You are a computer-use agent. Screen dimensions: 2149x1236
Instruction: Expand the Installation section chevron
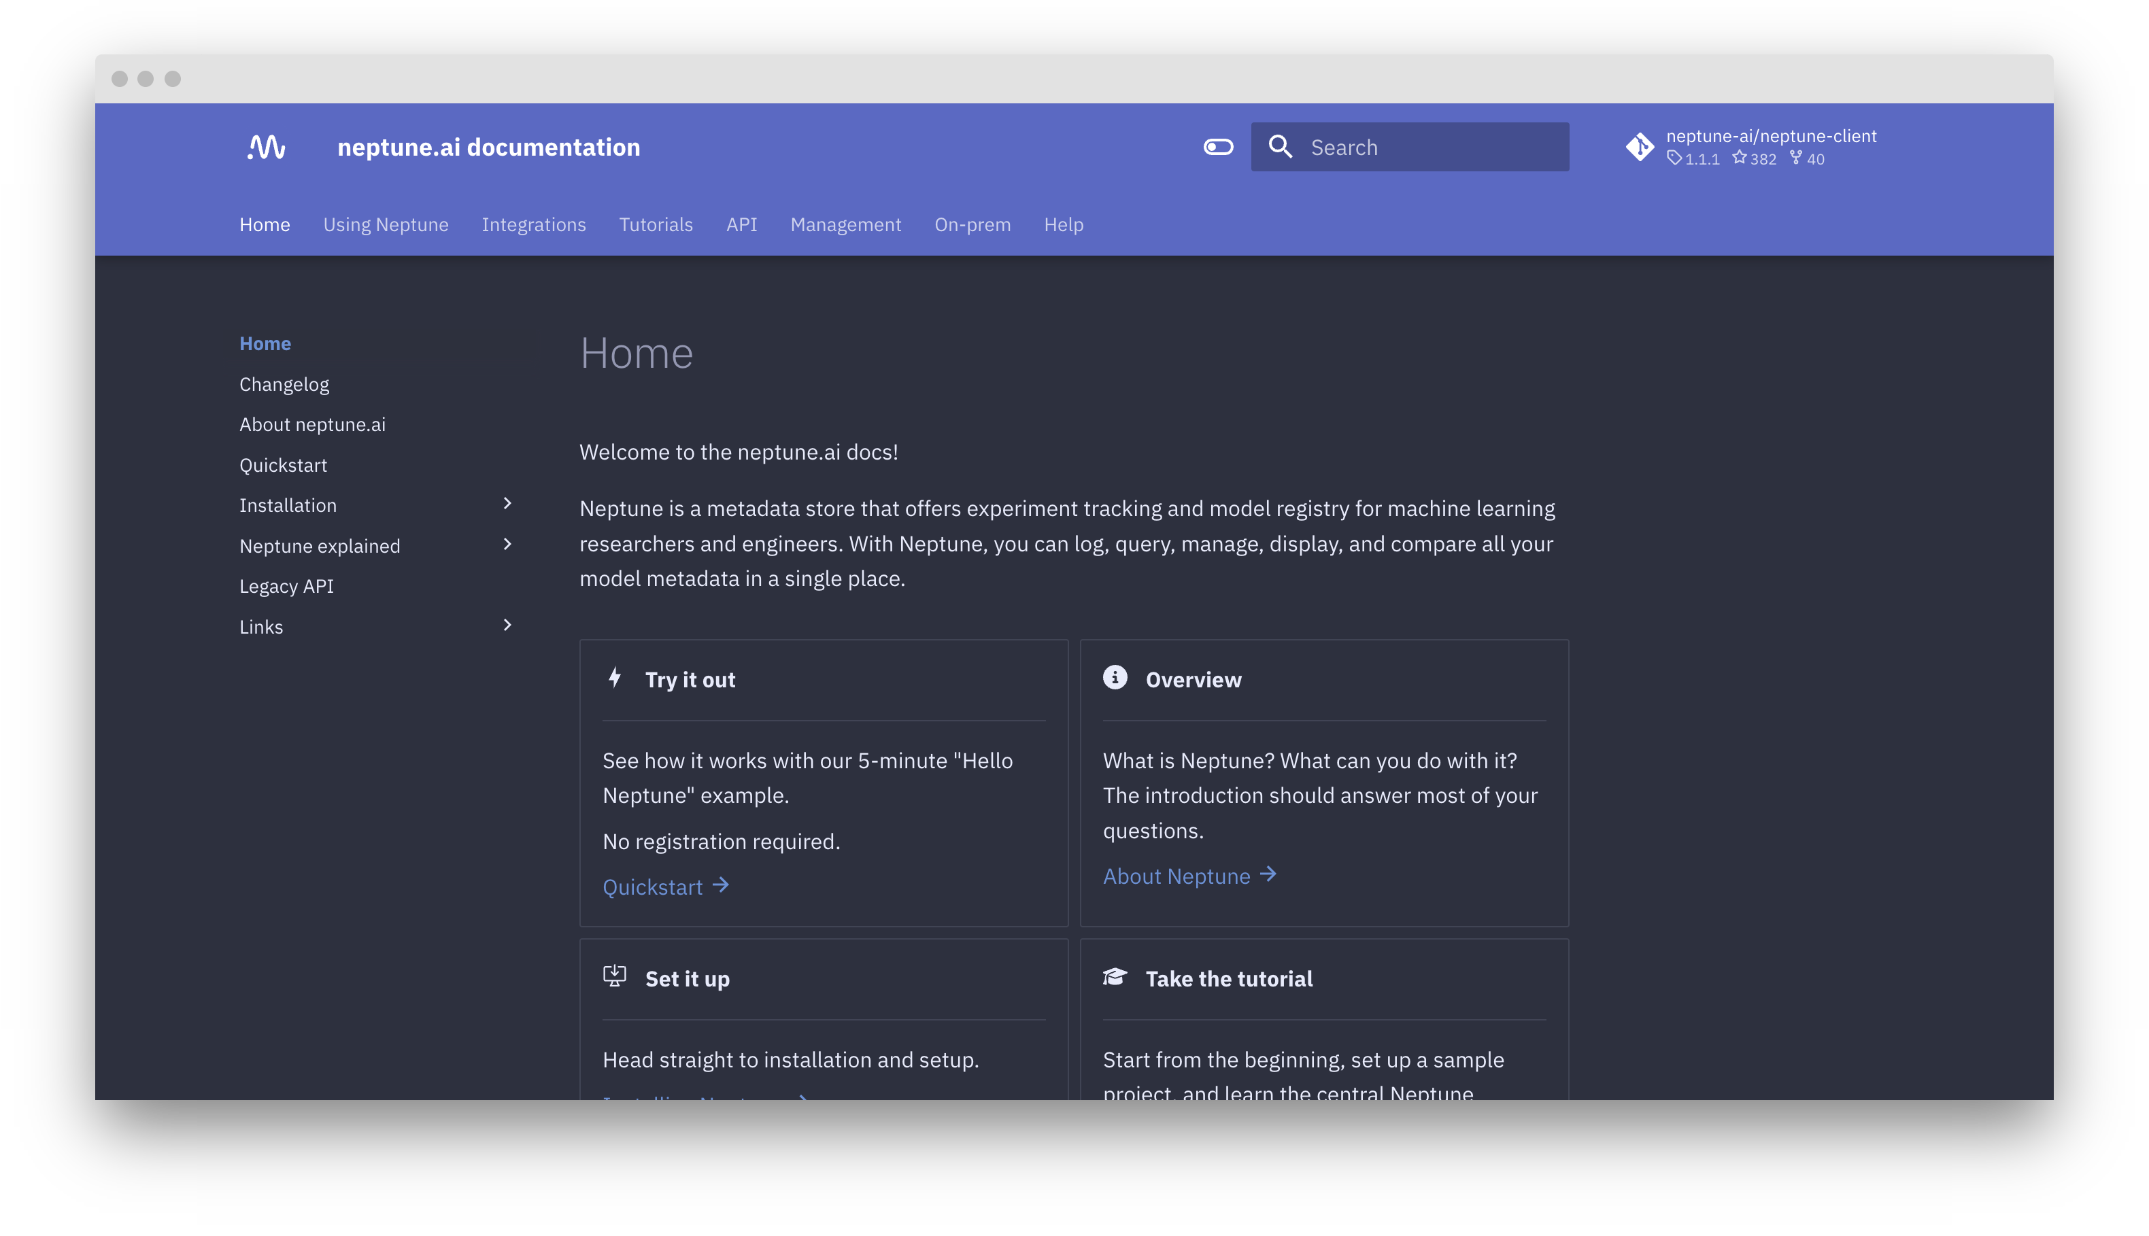pos(507,503)
